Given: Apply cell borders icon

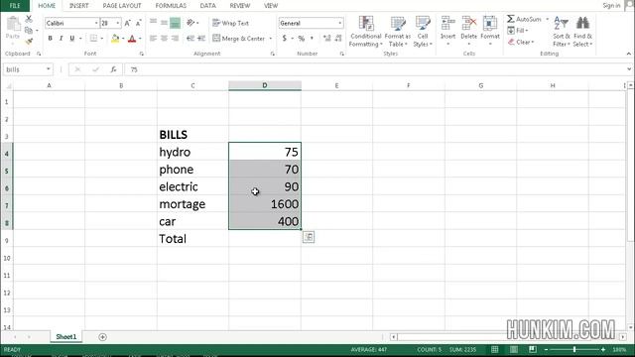Looking at the screenshot, I should point(93,39).
